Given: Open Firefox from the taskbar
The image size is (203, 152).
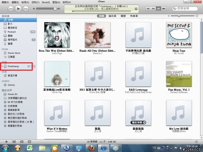Looking at the screenshot, I should 91,148.
